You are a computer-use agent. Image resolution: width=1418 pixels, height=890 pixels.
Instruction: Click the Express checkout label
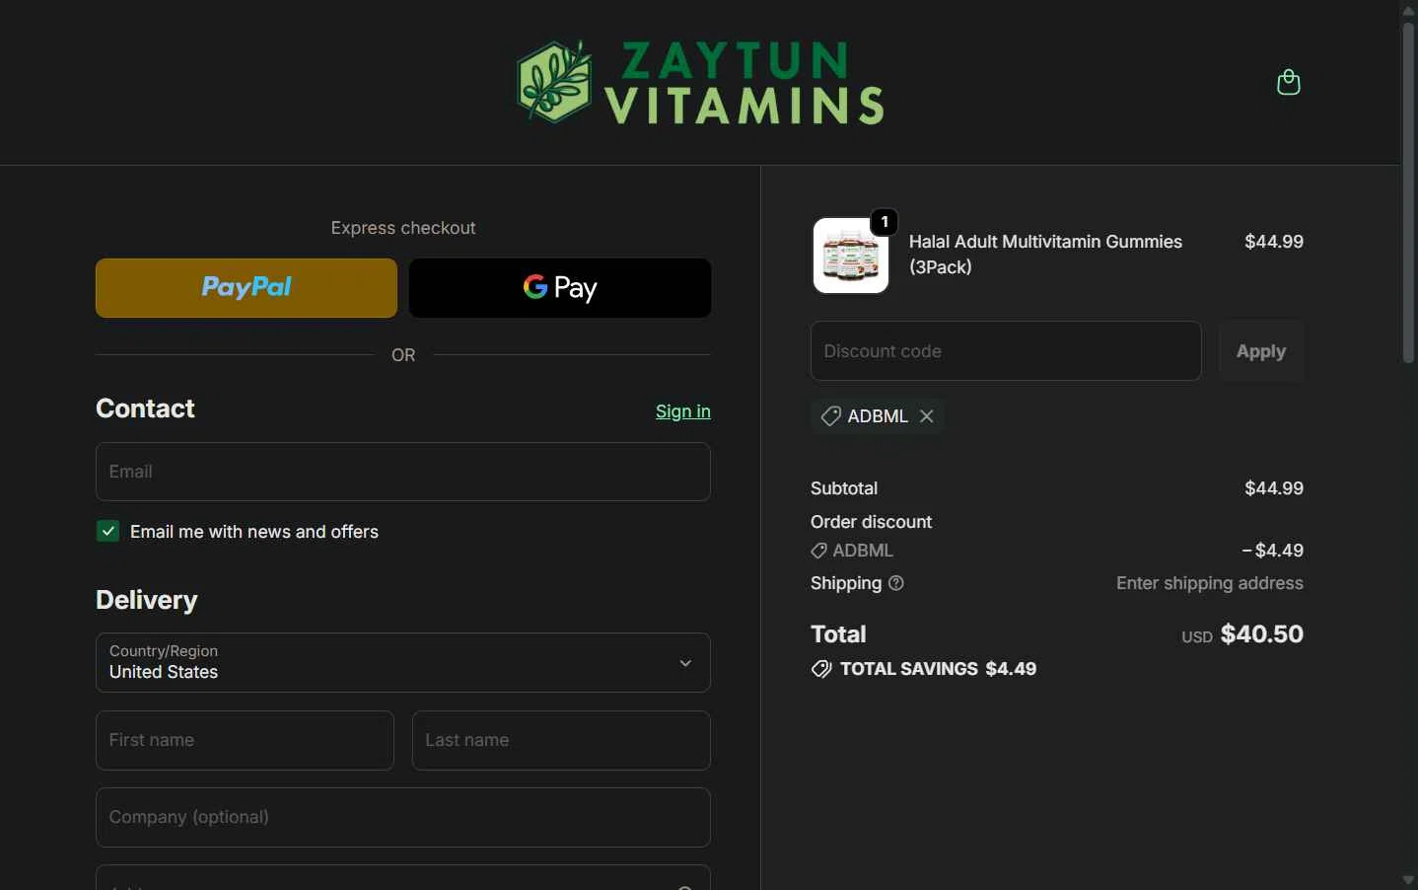coord(403,228)
